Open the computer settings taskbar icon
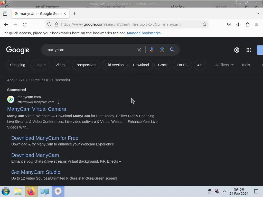This screenshot has width=263, height=197. pyautogui.click(x=45, y=191)
